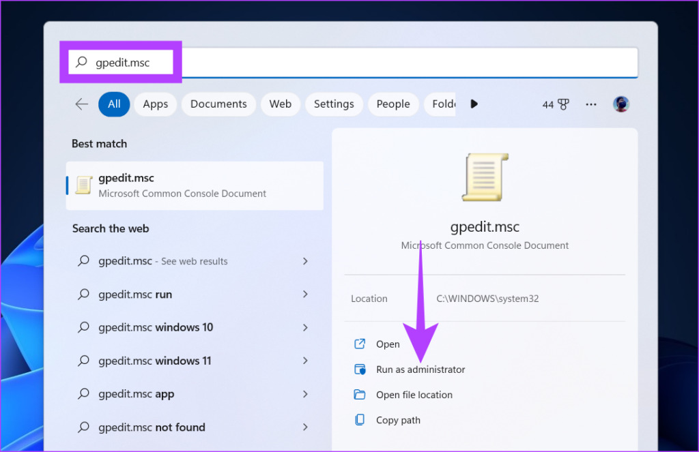Switch to the Apps filter tab
The width and height of the screenshot is (699, 452).
tap(155, 104)
